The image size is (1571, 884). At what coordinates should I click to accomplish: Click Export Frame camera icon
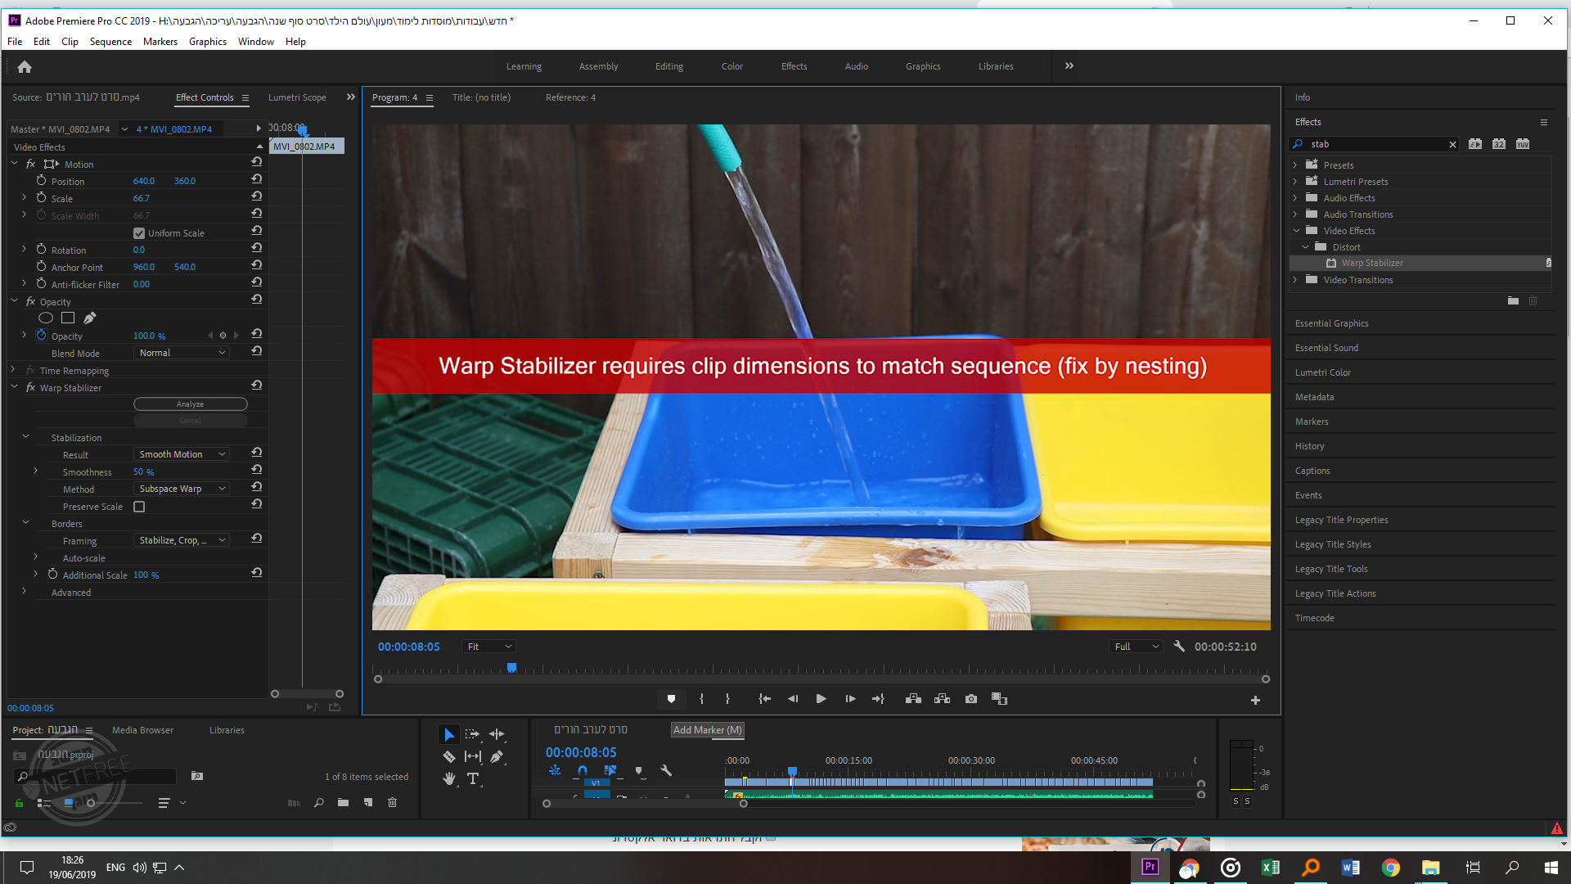(970, 699)
